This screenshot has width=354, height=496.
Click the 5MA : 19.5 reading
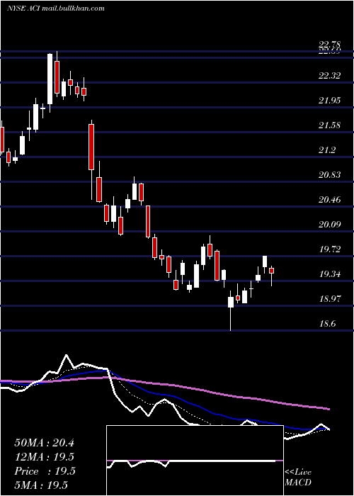click(x=41, y=485)
